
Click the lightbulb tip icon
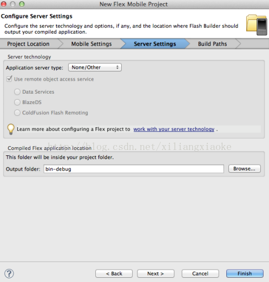(11, 129)
